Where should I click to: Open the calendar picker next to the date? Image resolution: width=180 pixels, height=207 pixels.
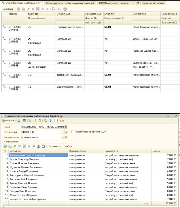click(x=66, y=127)
